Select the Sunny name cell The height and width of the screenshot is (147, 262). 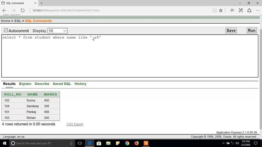(x=31, y=100)
